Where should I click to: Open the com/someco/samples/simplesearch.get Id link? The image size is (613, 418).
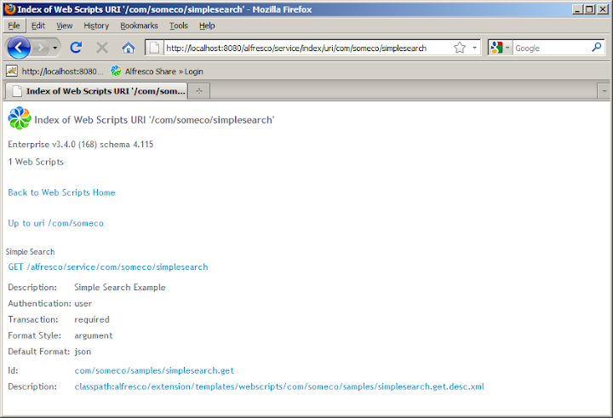pos(154,370)
